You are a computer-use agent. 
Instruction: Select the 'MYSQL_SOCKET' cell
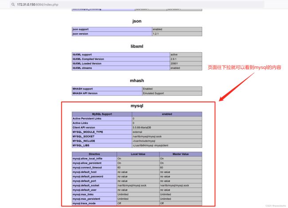click(102, 136)
